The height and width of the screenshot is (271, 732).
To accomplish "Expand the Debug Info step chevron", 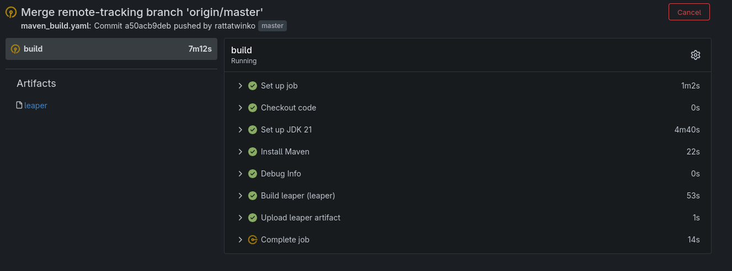I will click(241, 174).
